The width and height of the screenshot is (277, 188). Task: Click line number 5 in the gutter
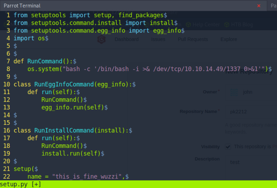(8, 46)
